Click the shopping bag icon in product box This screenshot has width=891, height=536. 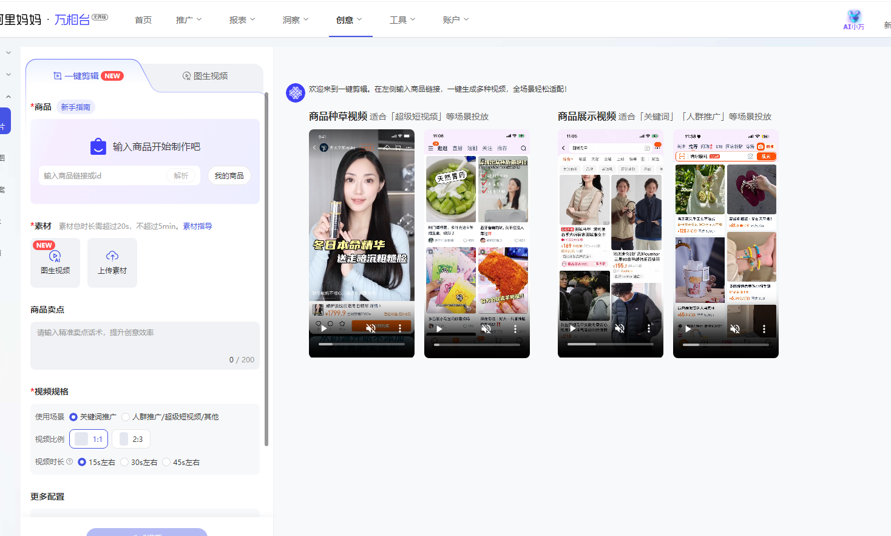tap(98, 147)
